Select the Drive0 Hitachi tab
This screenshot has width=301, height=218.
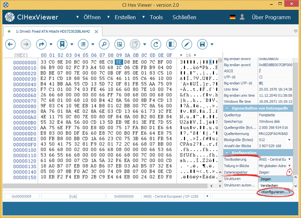[x=53, y=31]
